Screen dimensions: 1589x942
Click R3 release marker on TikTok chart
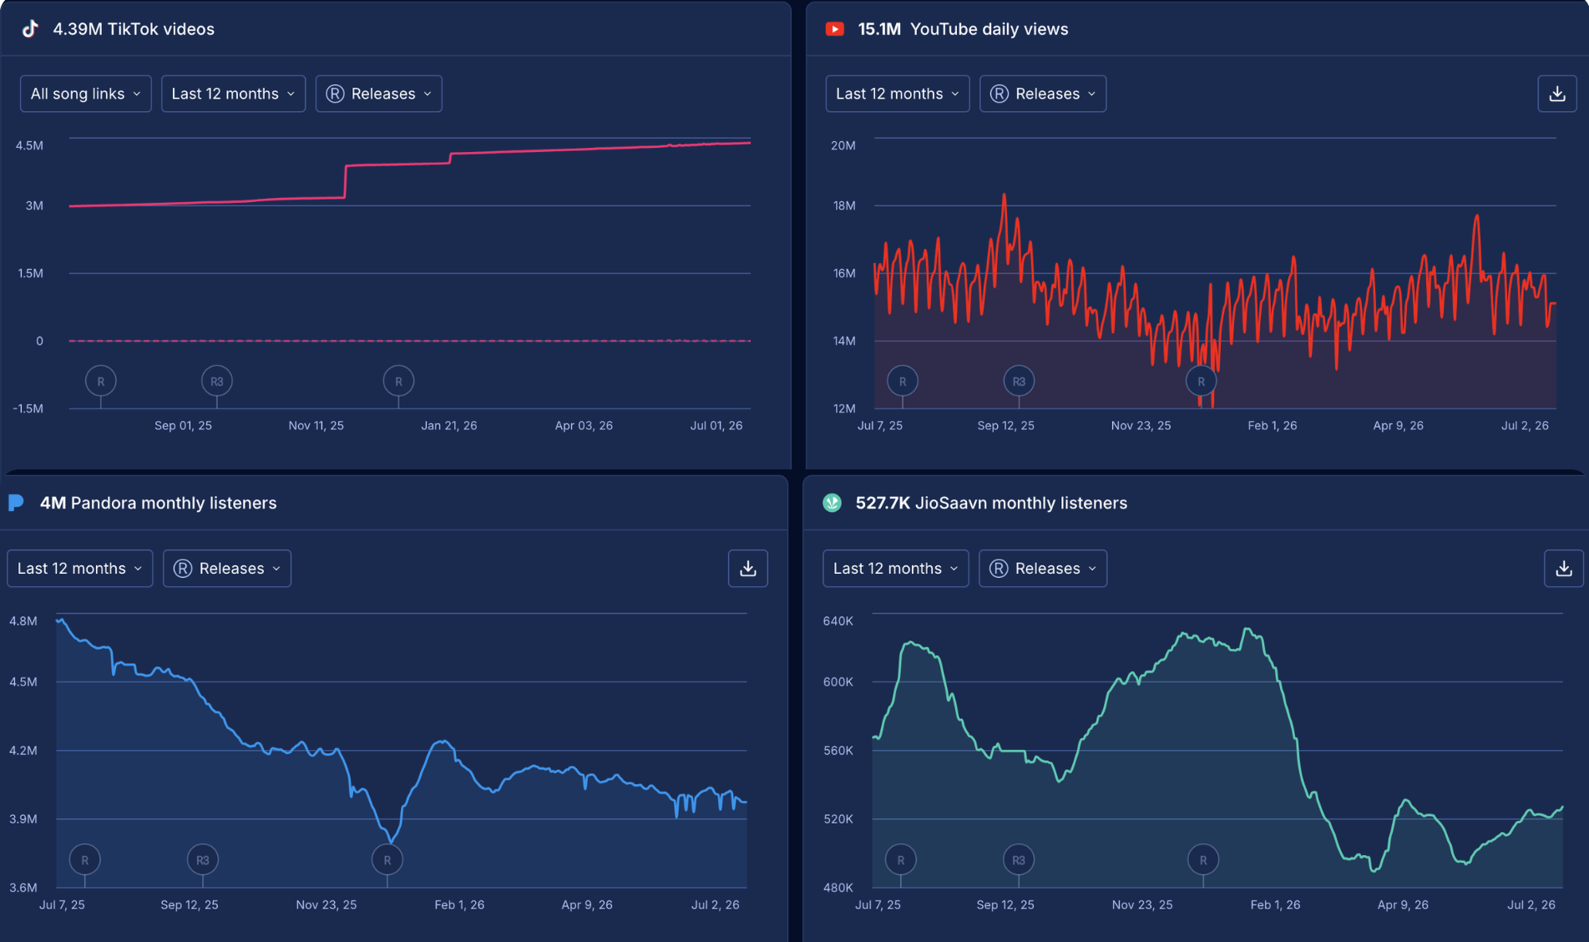tap(216, 381)
